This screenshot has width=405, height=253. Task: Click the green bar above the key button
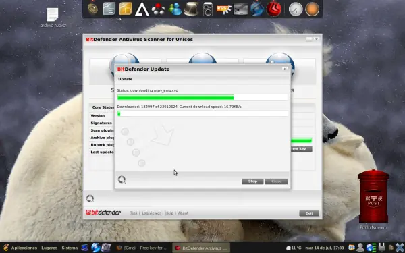(x=301, y=140)
